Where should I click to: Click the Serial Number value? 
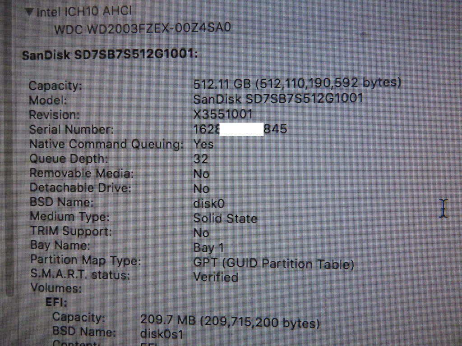pos(240,129)
